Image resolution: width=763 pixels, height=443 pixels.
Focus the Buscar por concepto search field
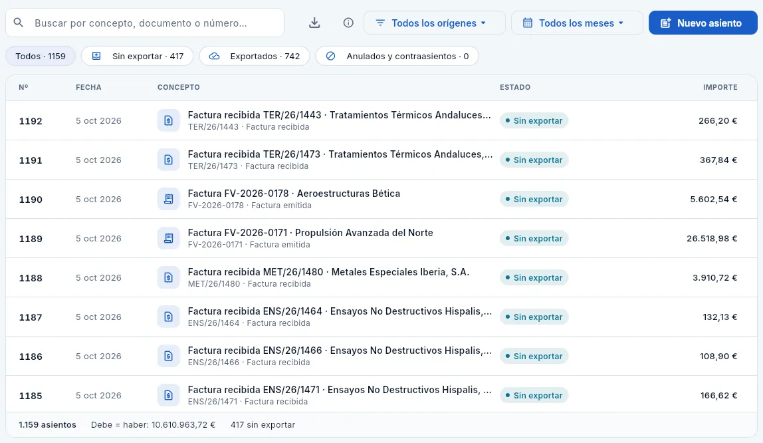(145, 23)
